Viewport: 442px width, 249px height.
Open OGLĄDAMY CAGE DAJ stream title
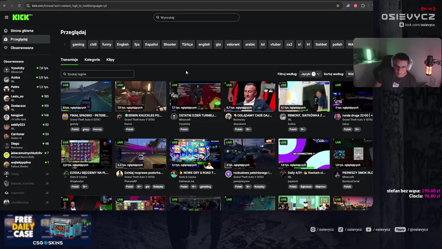point(253,116)
